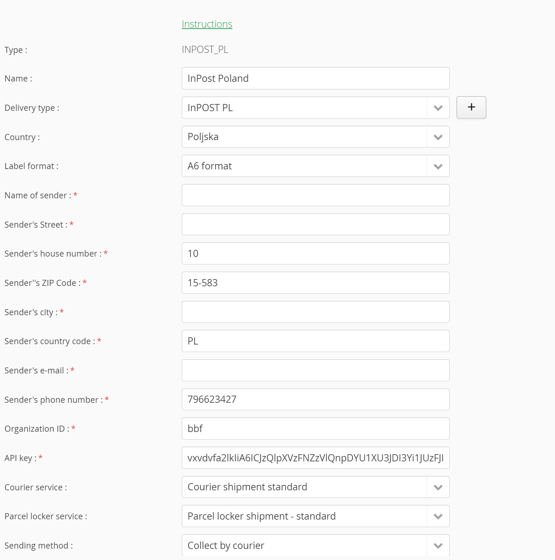This screenshot has width=555, height=560.
Task: Click the API key label
Action: 24,458
